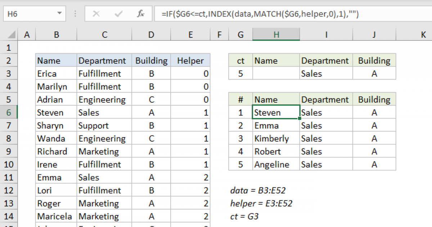Select row 6 header
Image resolution: width=432 pixels, height=227 pixels.
point(9,112)
